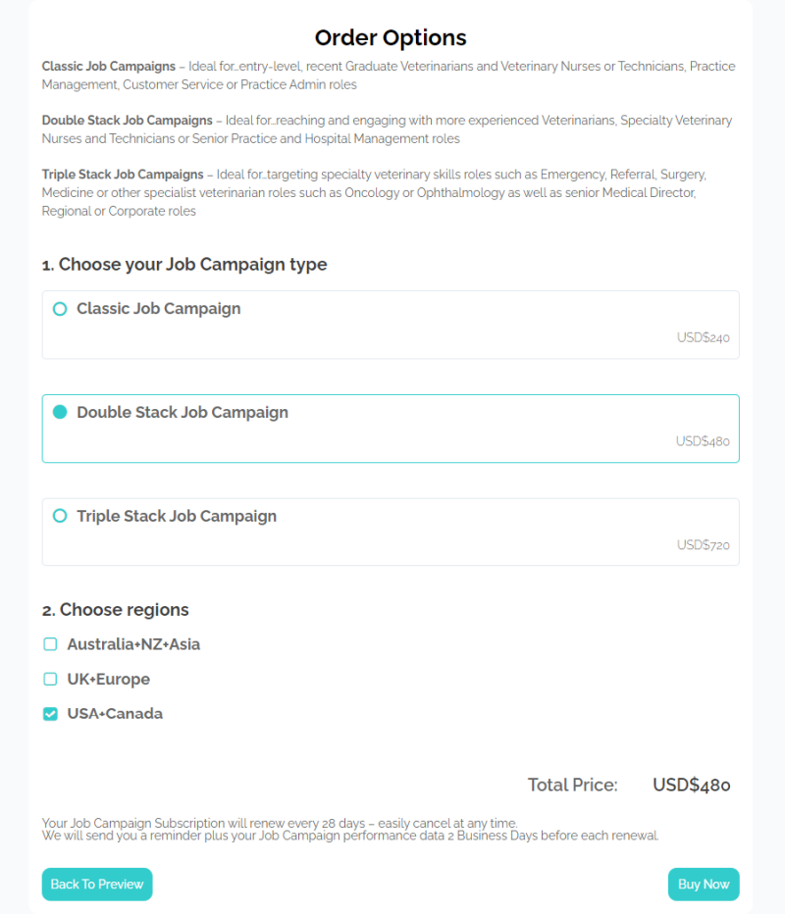Click the "Classic Job Campaign" option label text
The image size is (785, 914).
[158, 309]
